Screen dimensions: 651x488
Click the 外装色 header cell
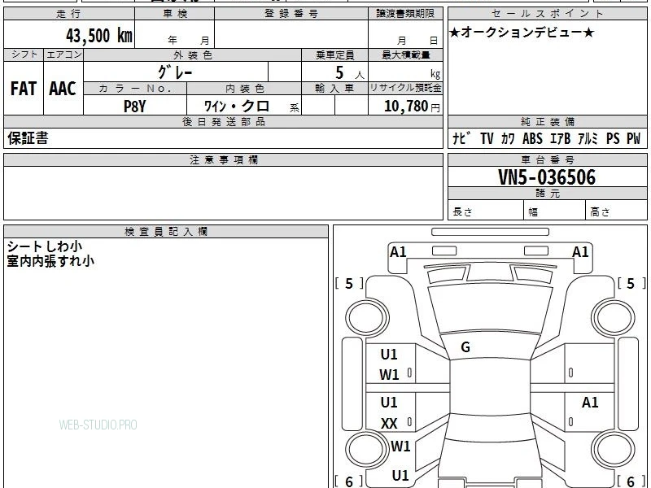click(x=192, y=54)
